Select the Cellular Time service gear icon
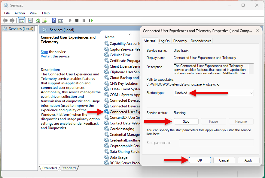The image size is (265, 178). point(106,55)
